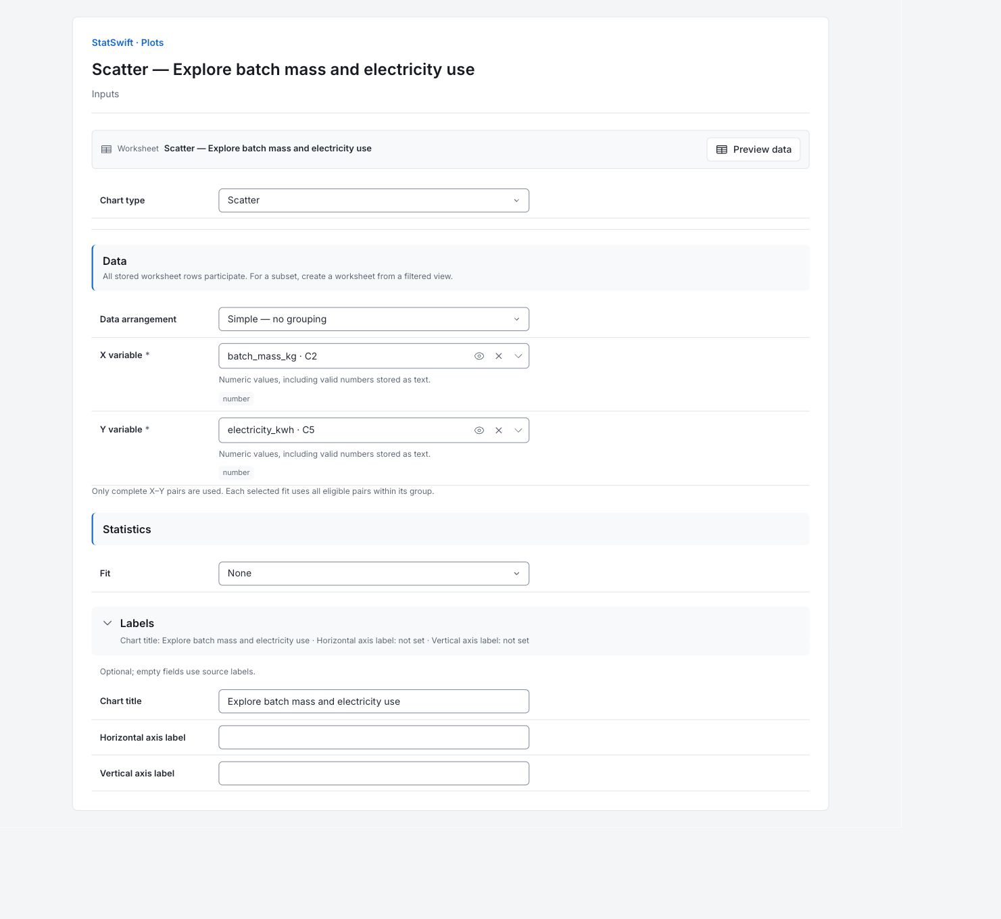1001x919 pixels.
Task: Preview Y variable electricity_kwh column
Action: click(x=479, y=430)
